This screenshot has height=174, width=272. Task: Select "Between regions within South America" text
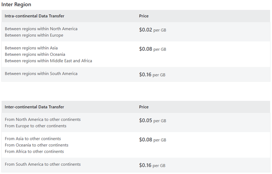point(41,74)
